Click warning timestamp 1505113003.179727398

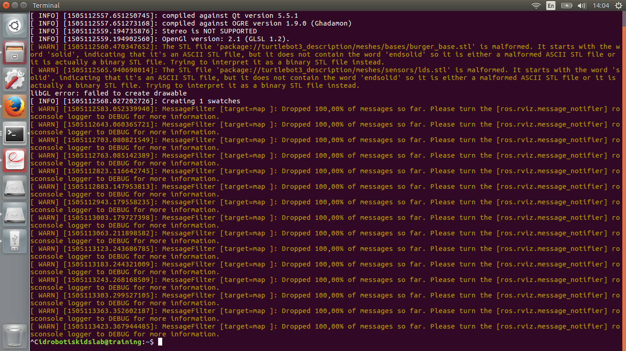[110, 218]
